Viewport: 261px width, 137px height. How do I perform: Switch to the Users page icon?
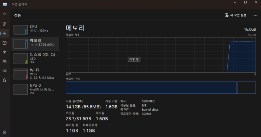pyautogui.click(x=5, y=61)
